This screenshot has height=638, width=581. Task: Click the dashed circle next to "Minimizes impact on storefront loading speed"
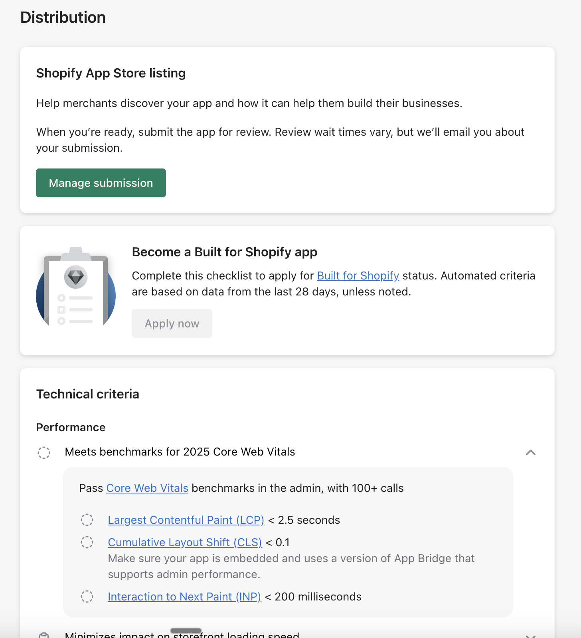click(x=44, y=634)
